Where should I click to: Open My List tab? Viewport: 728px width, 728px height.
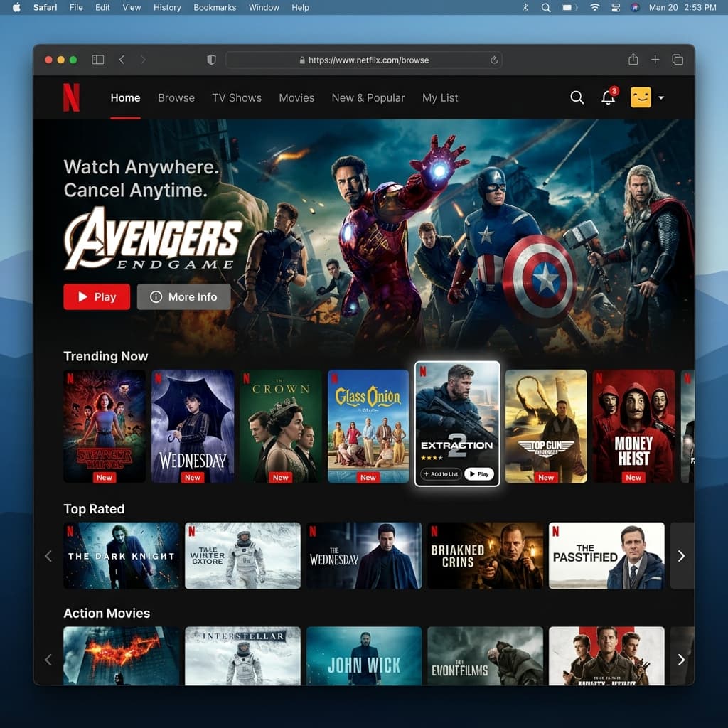[440, 98]
